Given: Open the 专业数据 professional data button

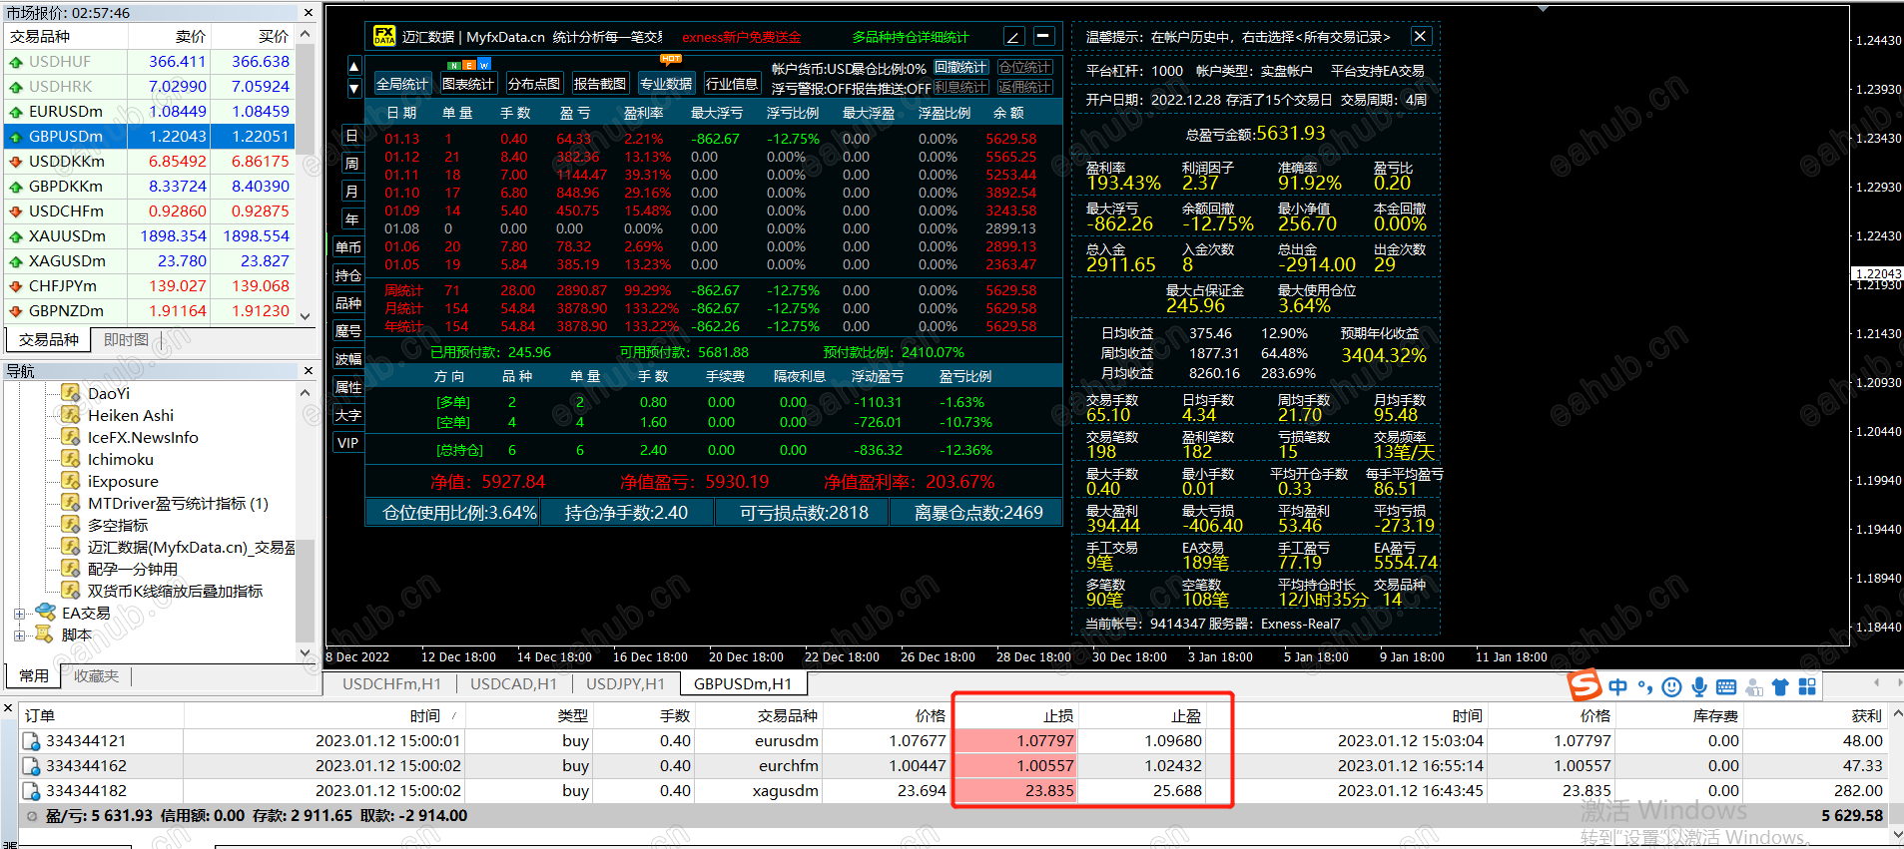Looking at the screenshot, I should tap(666, 84).
